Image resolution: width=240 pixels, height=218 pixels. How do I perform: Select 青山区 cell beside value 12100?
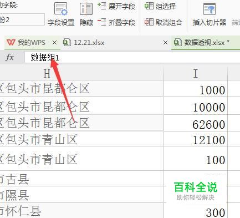tap(81, 139)
